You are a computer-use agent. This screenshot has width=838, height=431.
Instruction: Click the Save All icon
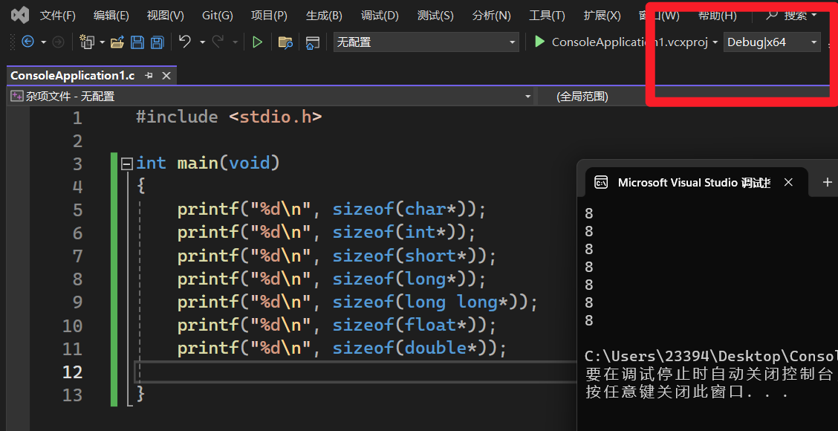(x=157, y=42)
